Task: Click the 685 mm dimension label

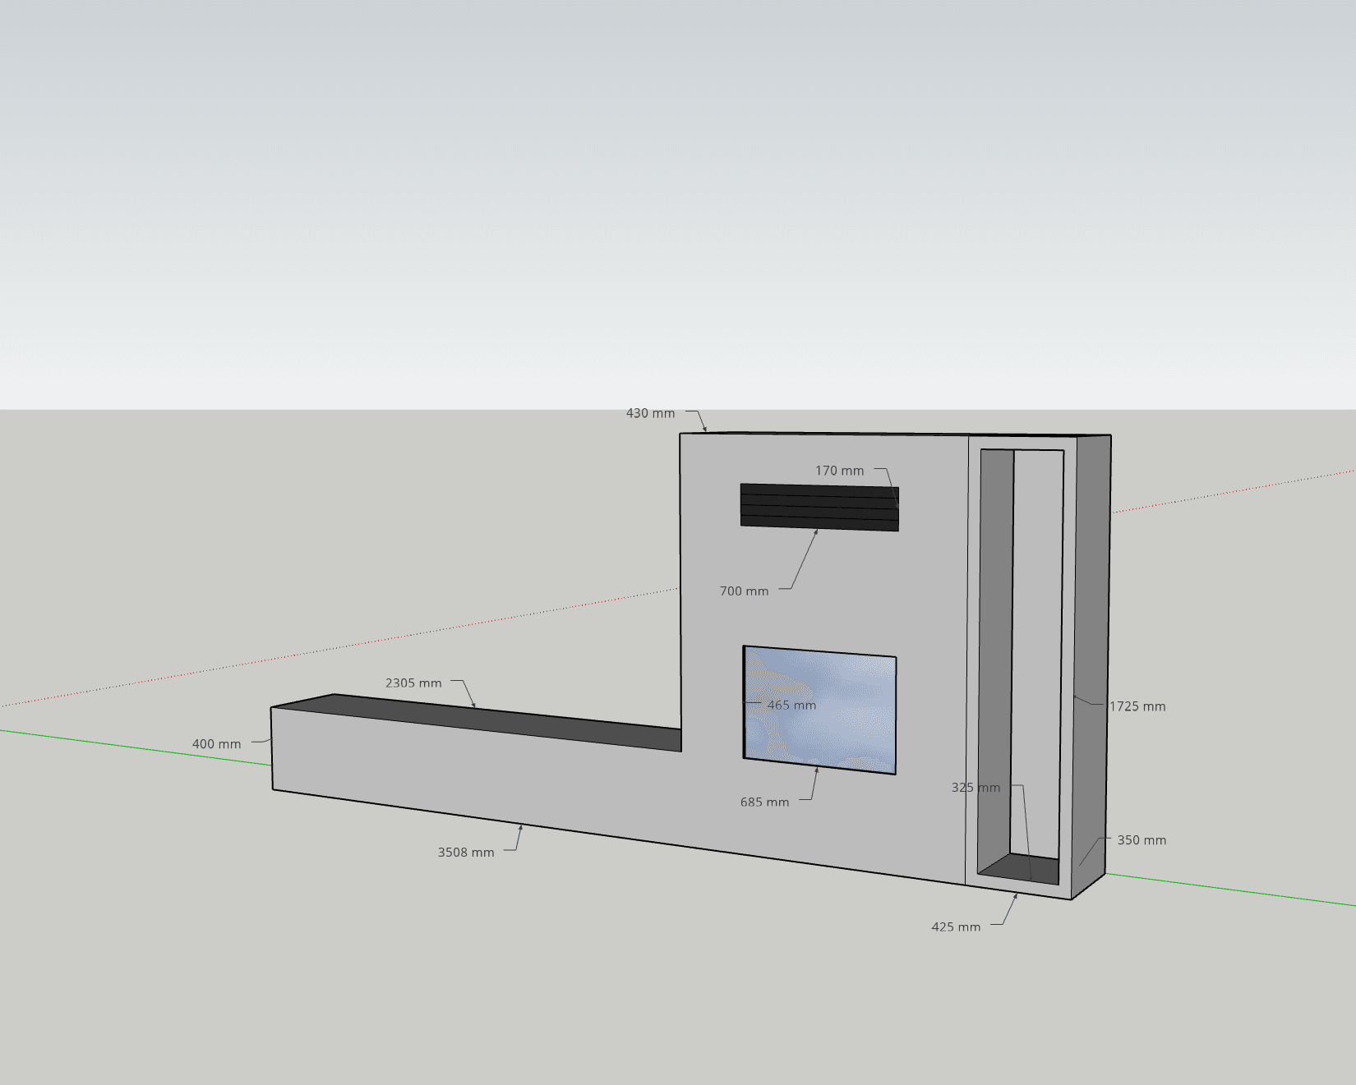Action: tap(764, 802)
